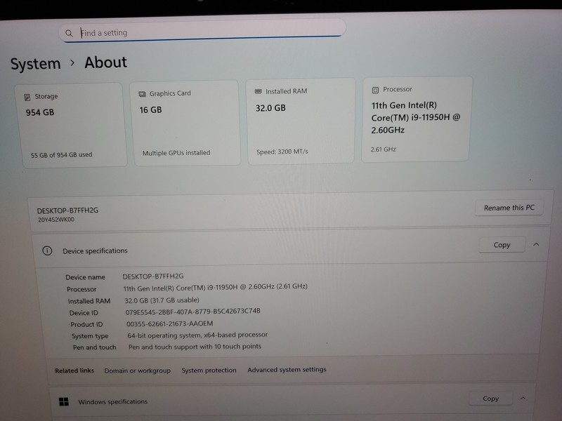This screenshot has width=562, height=421.
Task: Select Pen and touch support with 10 touch points
Action: click(195, 347)
